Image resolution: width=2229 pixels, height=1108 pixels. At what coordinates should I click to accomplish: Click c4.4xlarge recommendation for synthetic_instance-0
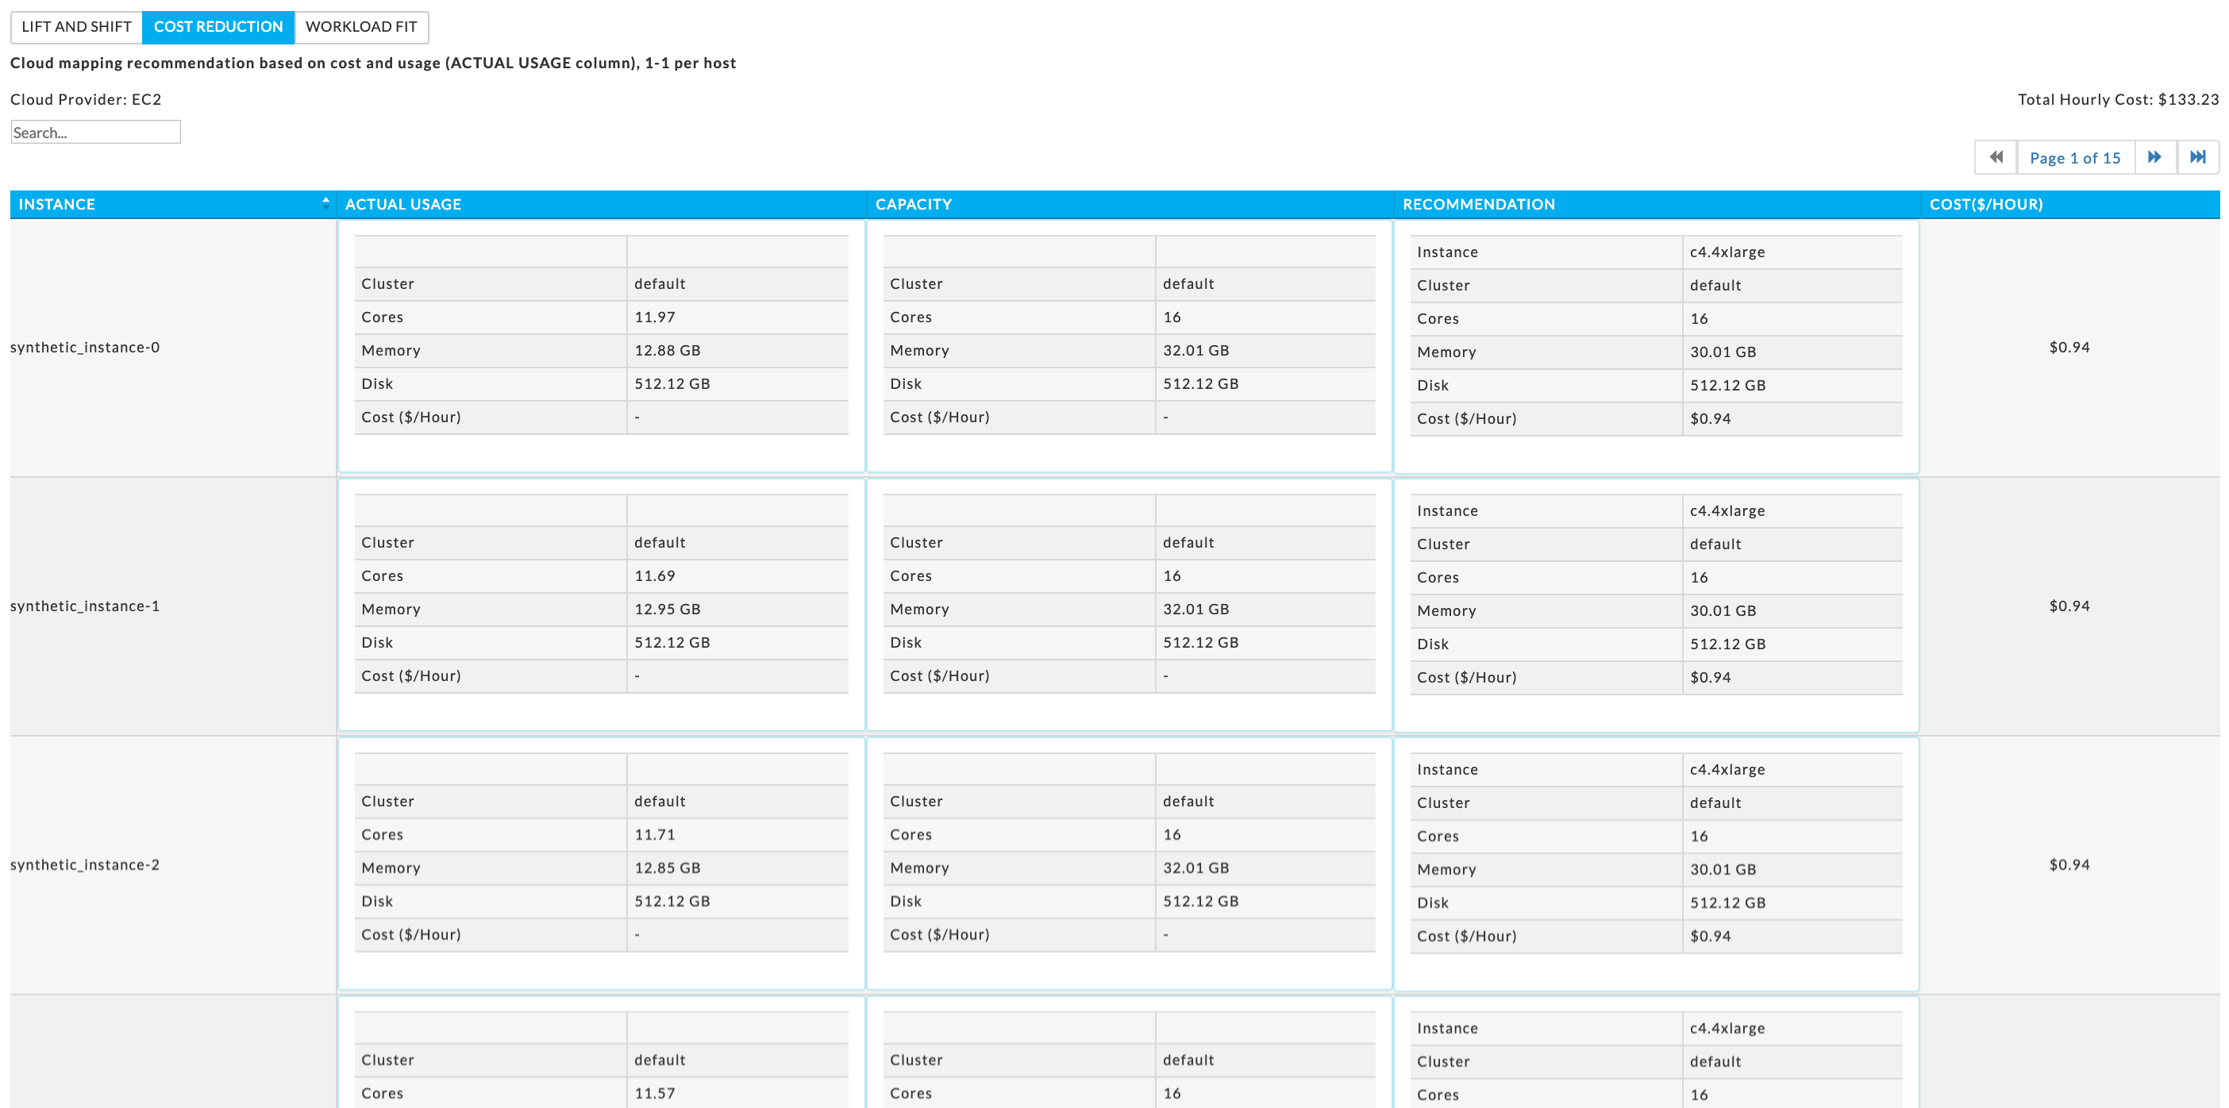pyautogui.click(x=1727, y=252)
